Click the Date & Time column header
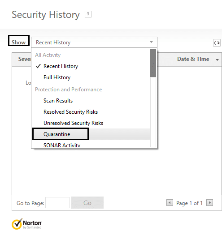This screenshot has height=231, width=222. pos(193,59)
